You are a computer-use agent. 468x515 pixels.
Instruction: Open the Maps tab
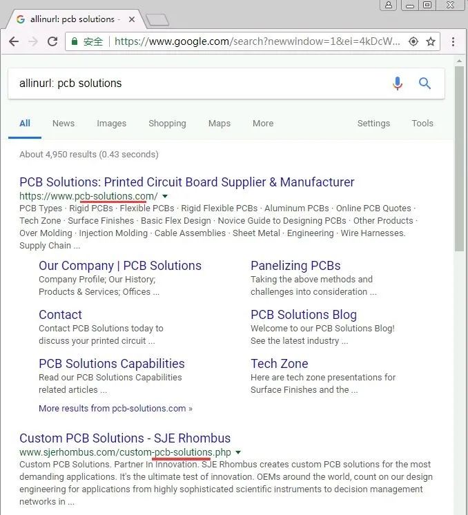tap(220, 124)
